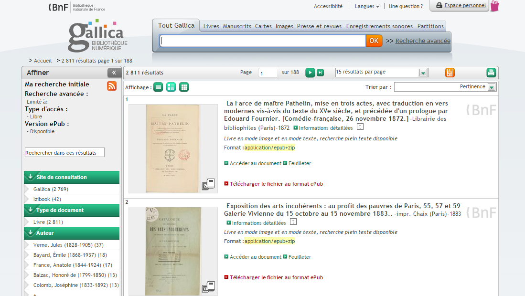Open the RSS feed for this search
Viewport: 525px width, 296px height.
coord(111,86)
